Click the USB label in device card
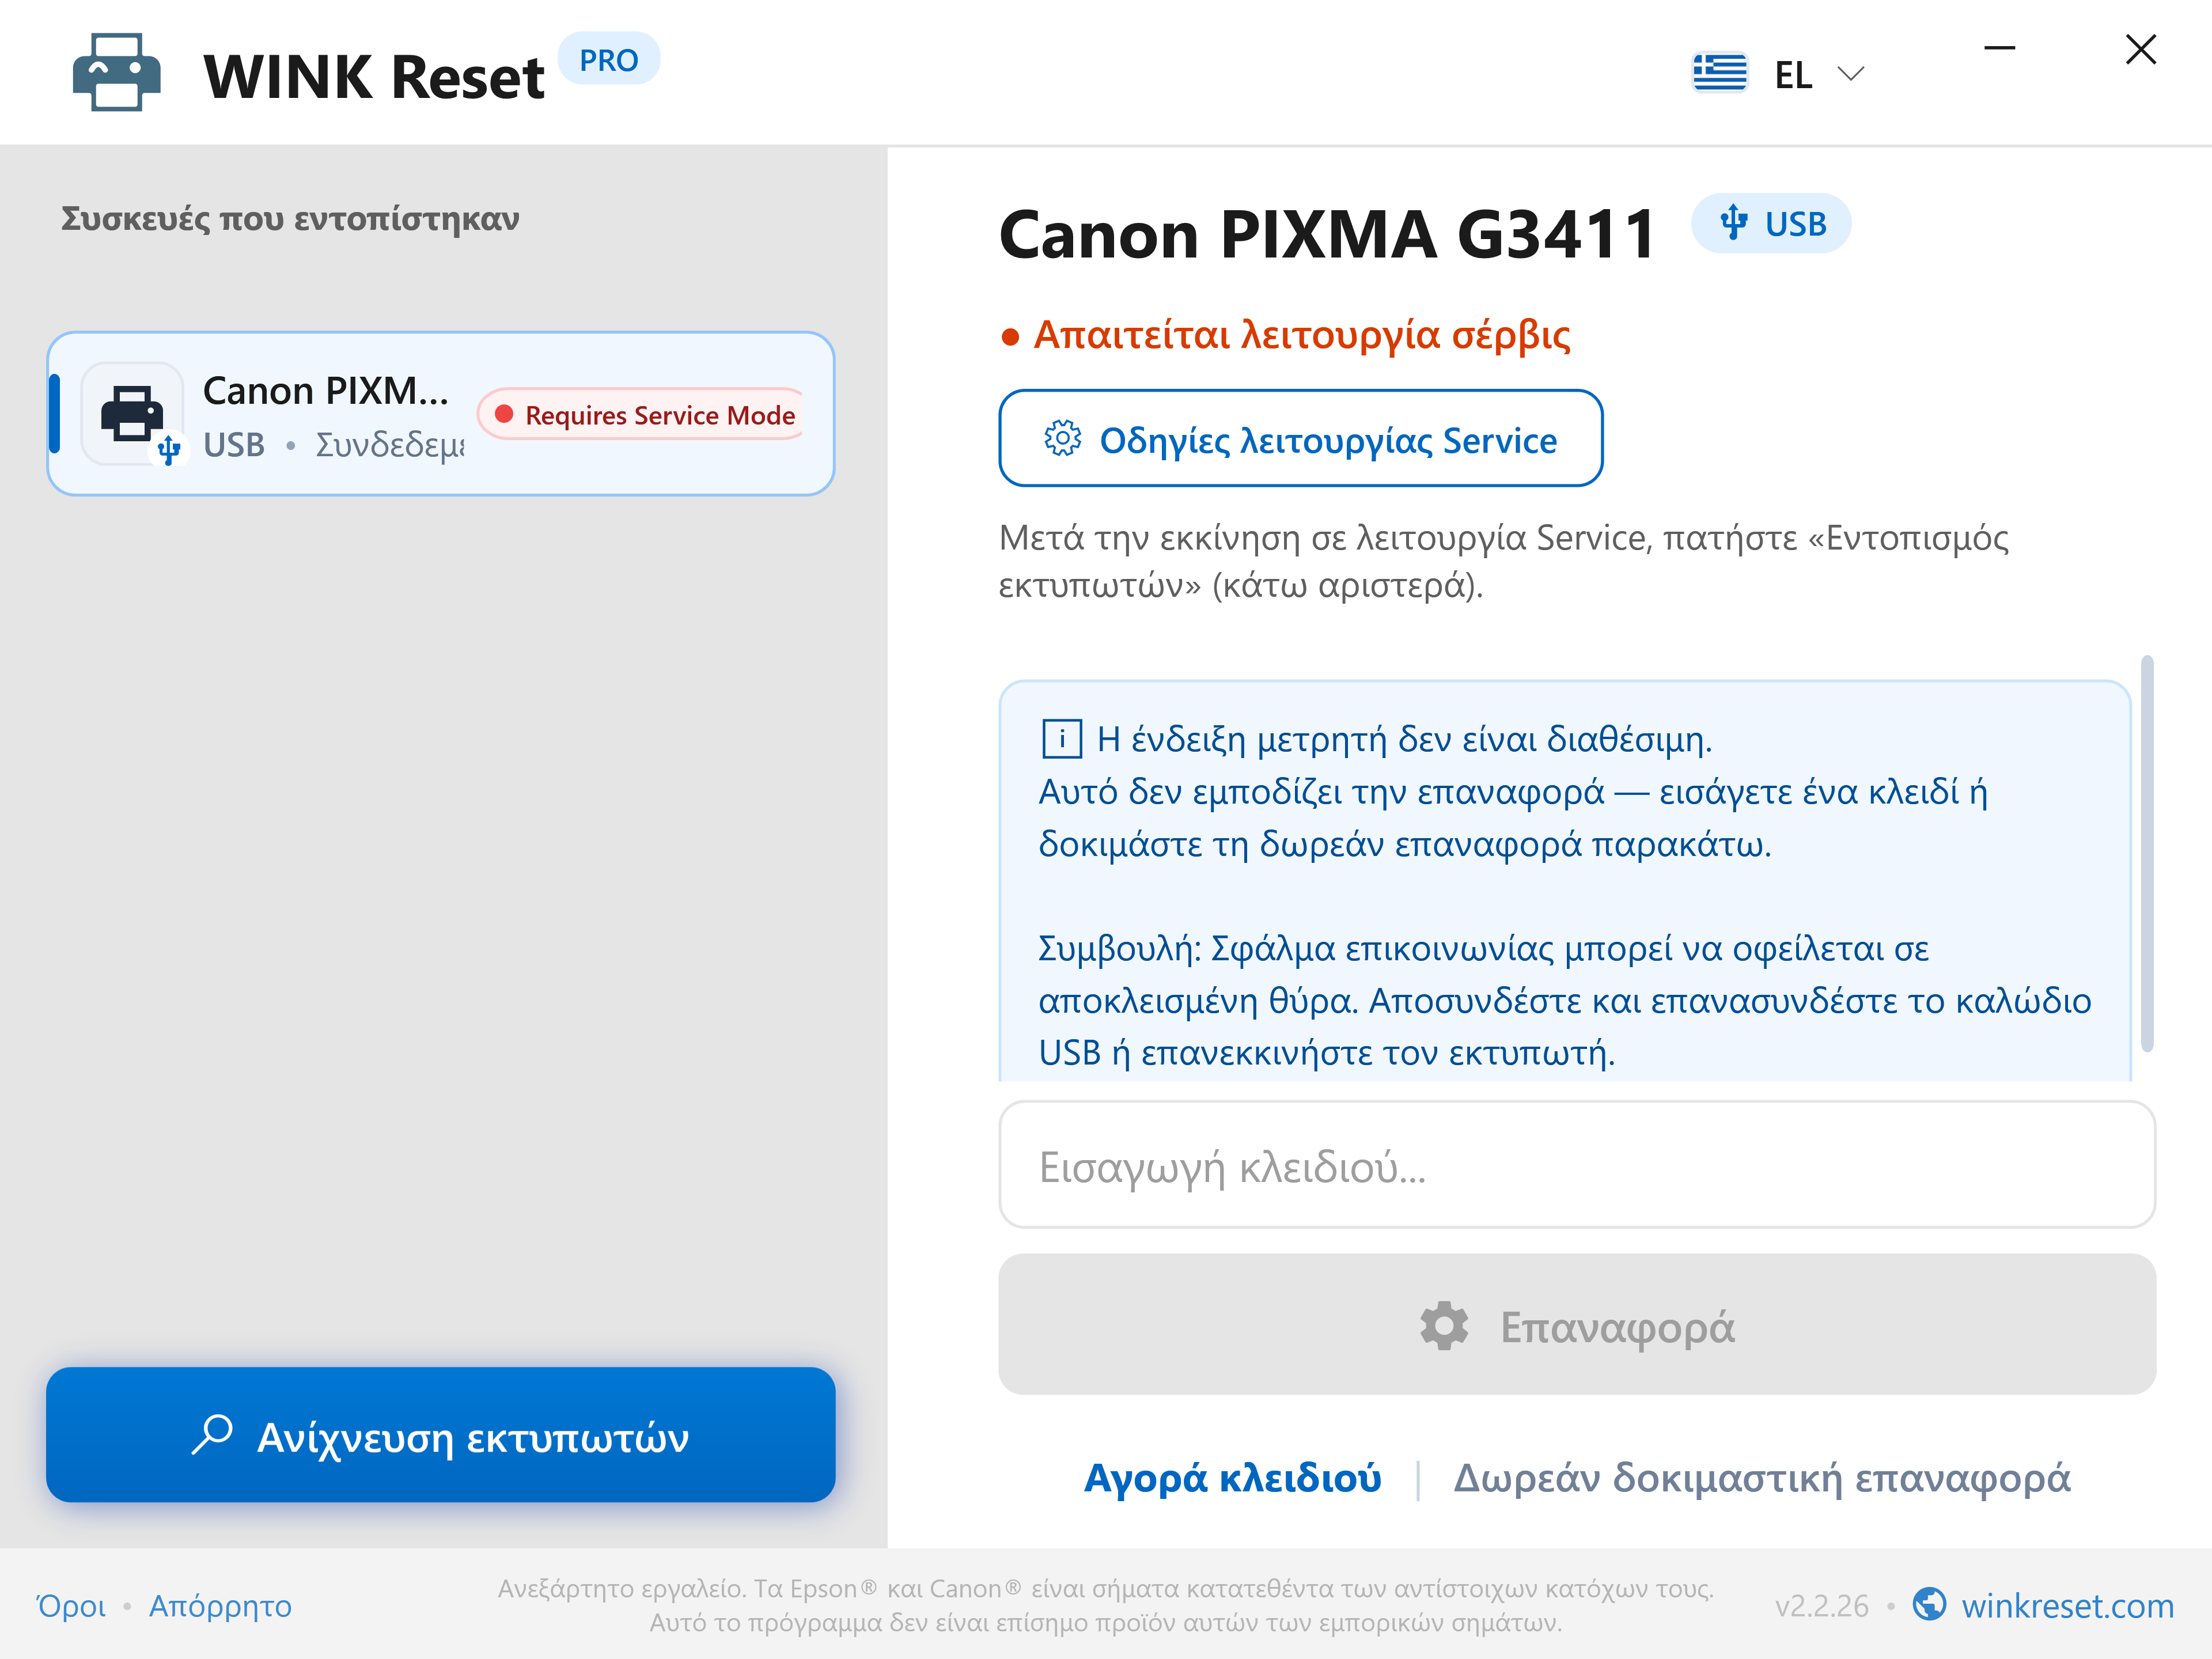The image size is (2212, 1659). (234, 444)
